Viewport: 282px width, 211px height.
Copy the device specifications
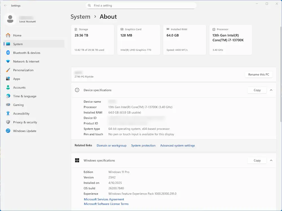pos(257,90)
